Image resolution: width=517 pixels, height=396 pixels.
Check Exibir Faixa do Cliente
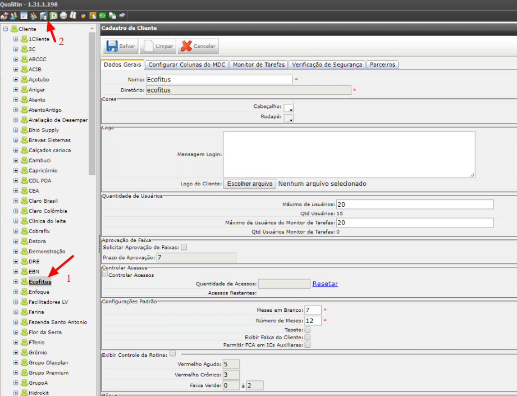click(307, 337)
